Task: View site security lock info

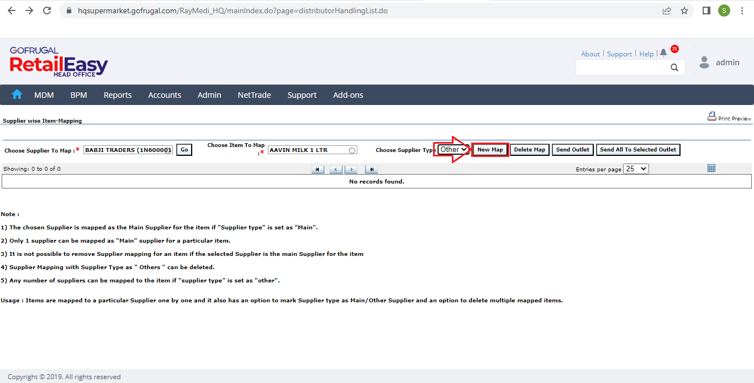Action: [69, 11]
